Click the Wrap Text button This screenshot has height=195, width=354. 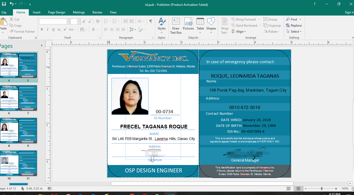tap(225, 26)
